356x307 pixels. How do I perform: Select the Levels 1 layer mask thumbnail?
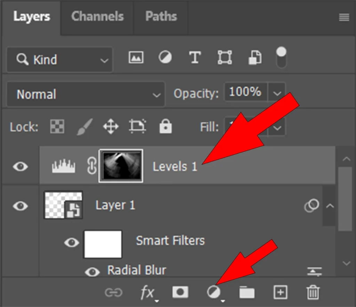point(121,166)
